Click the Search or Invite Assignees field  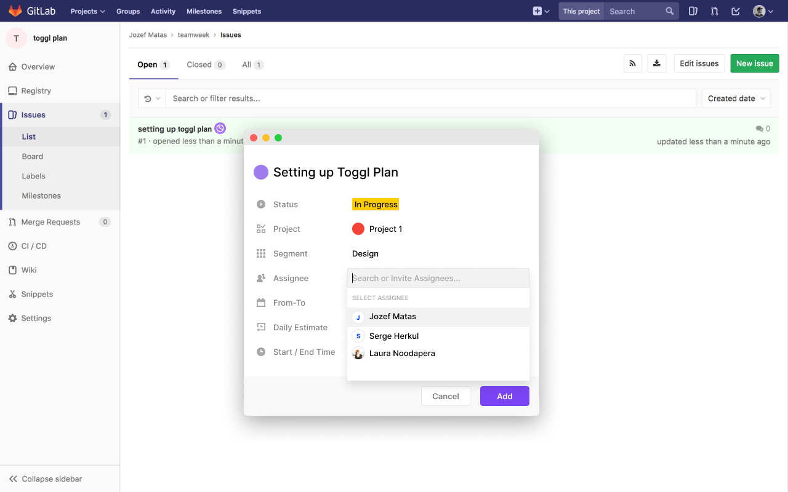click(438, 278)
